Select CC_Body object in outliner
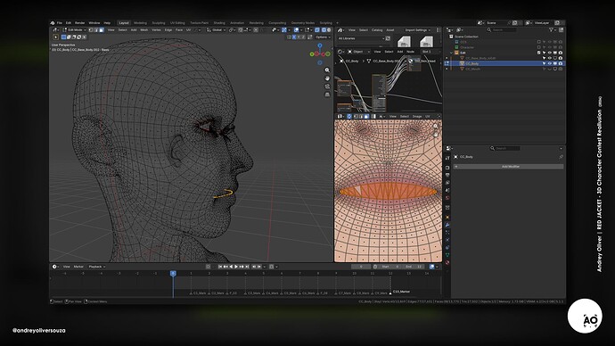The height and width of the screenshot is (346, 615). click(471, 63)
